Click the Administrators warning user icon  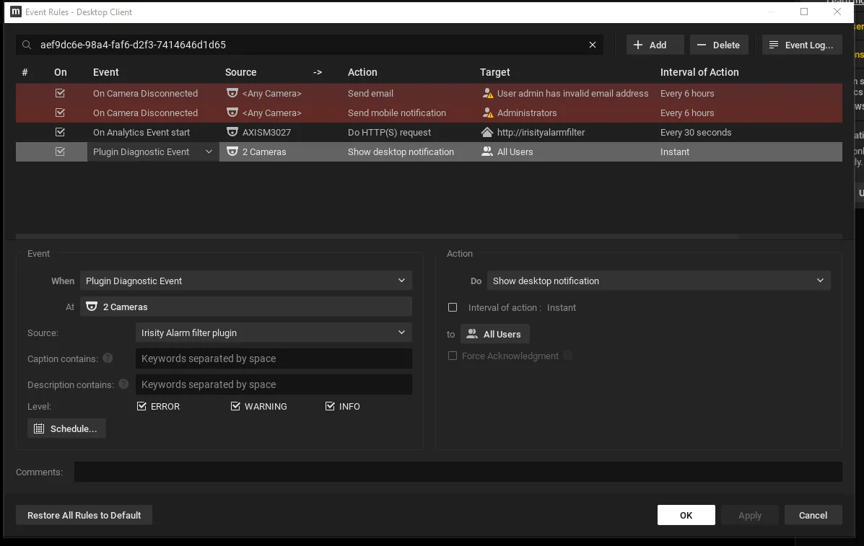click(x=488, y=113)
